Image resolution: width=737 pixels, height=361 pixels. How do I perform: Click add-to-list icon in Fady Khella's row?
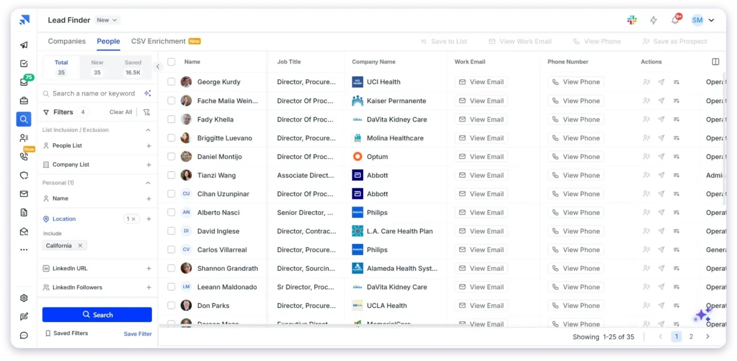coord(677,119)
